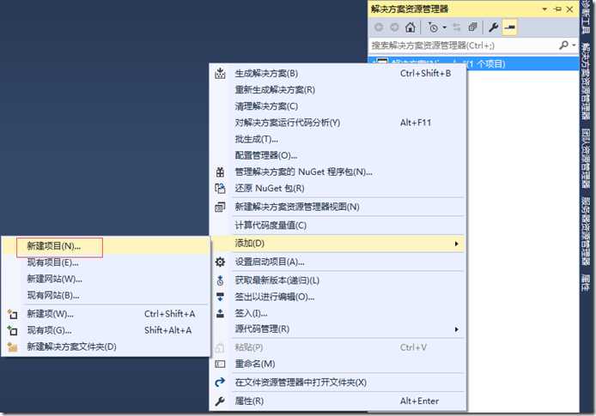596x416 pixels.
Task: Click the NuGet package gift icon
Action: (x=220, y=172)
